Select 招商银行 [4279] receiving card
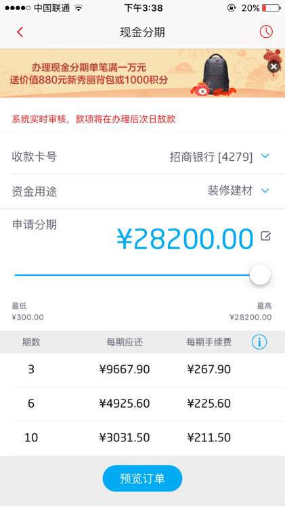 (211, 157)
